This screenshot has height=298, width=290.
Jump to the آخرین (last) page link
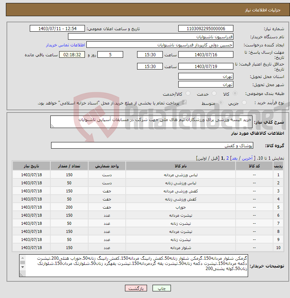247,158
